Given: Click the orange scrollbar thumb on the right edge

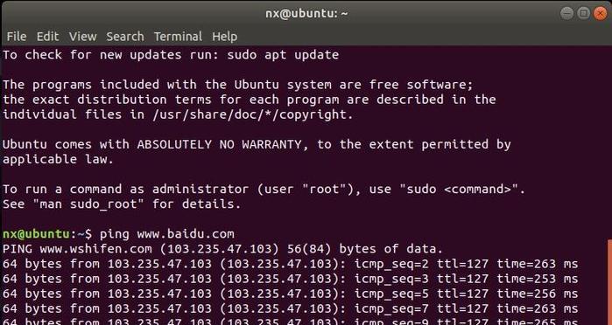Looking at the screenshot, I should coord(609,282).
